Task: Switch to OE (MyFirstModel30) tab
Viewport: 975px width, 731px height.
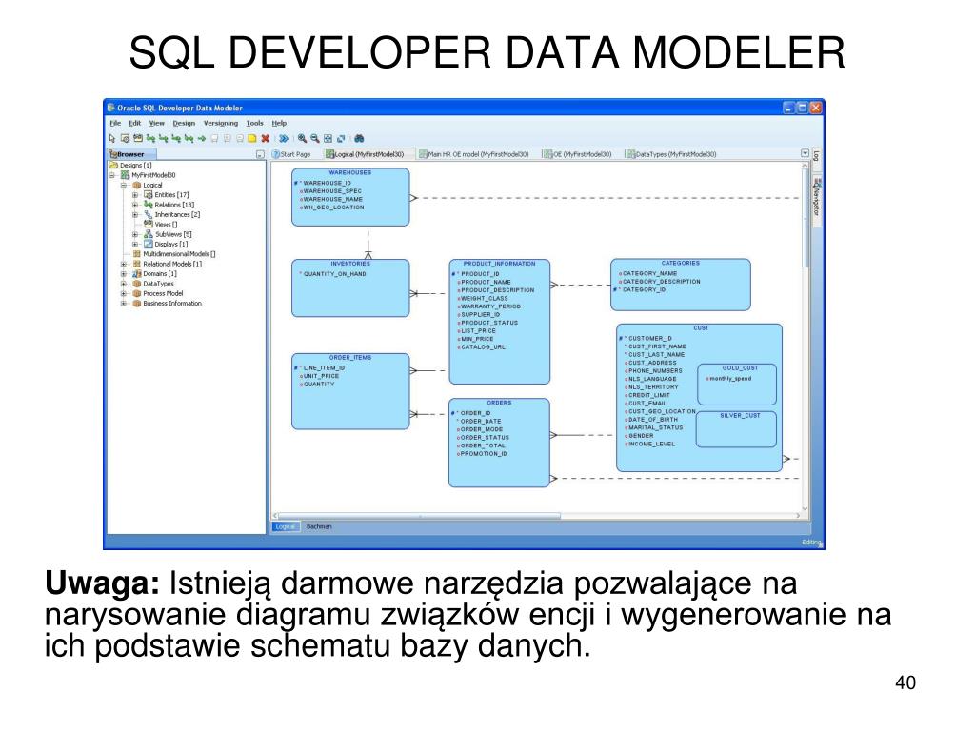Action: (x=578, y=154)
